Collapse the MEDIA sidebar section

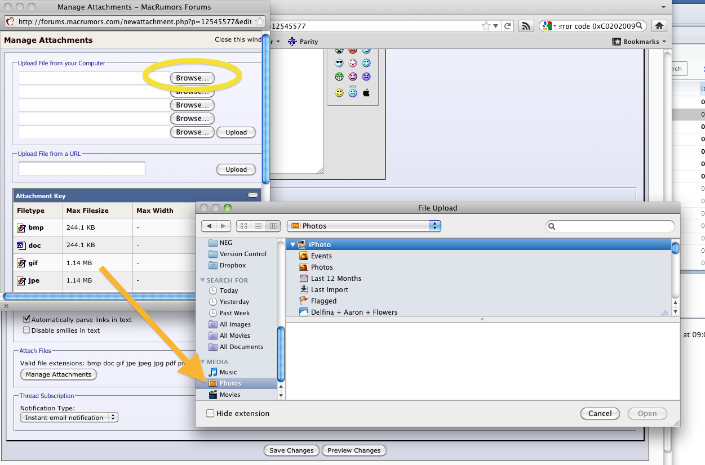point(203,362)
